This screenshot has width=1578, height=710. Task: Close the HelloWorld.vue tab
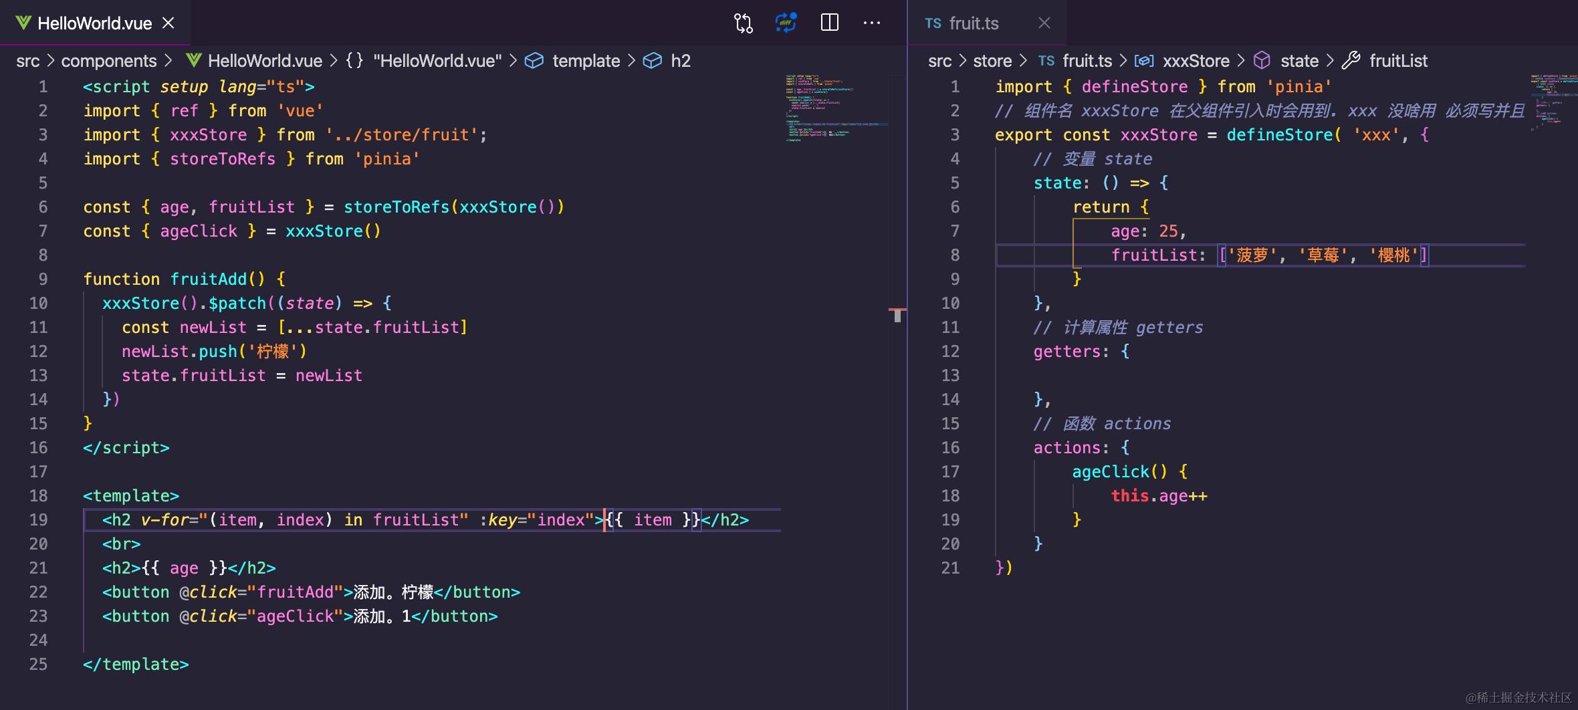pos(168,23)
